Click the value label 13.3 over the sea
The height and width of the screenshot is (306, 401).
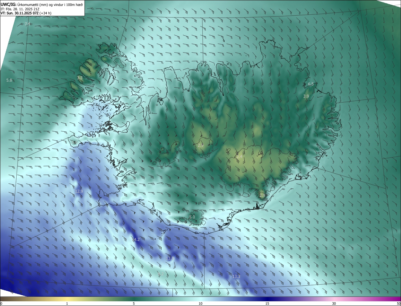coord(236,276)
